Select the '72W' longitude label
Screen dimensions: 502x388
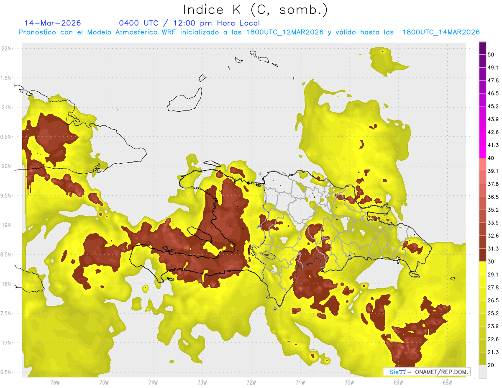(x=251, y=382)
